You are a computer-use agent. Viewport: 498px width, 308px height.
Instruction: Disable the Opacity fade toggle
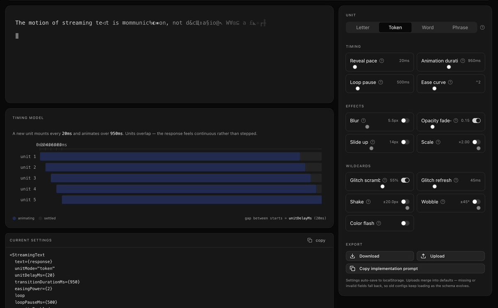[476, 121]
